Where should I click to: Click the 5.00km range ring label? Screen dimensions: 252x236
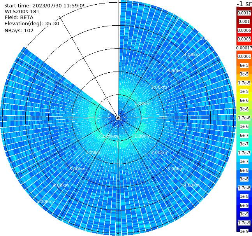click(x=44, y=201)
